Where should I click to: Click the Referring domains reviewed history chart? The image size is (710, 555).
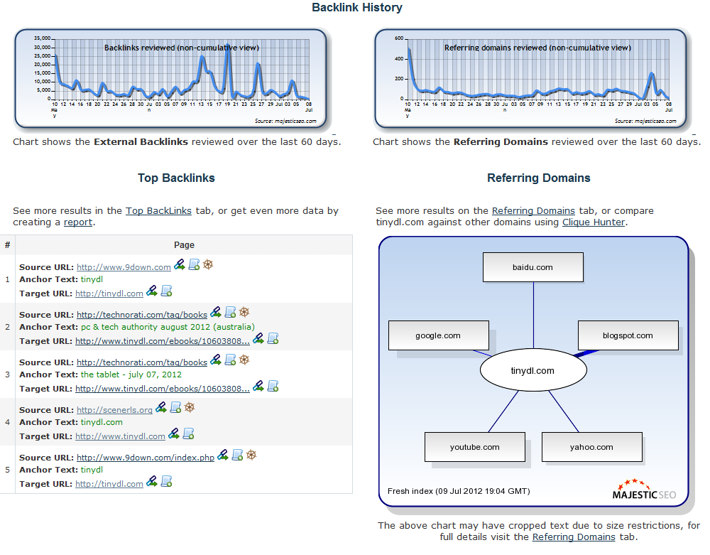[530, 78]
